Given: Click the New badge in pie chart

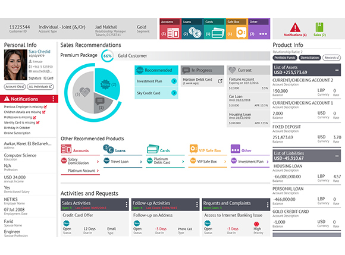Looking at the screenshot, I should [x=105, y=84].
